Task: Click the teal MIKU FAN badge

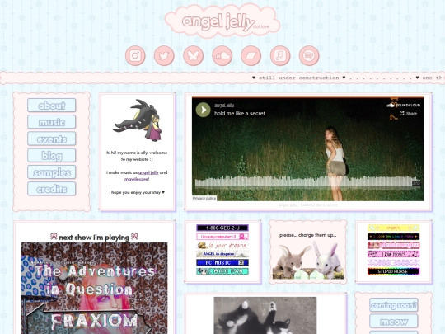Action: coord(222,271)
